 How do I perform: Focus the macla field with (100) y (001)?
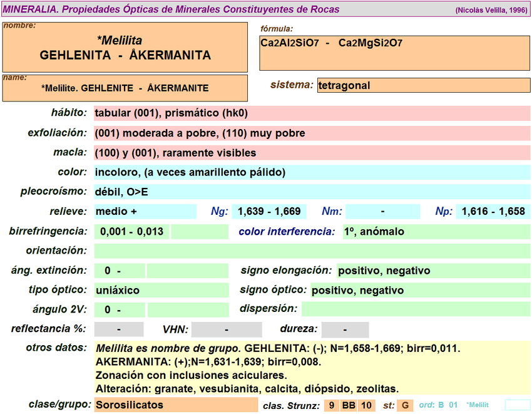[x=312, y=153]
